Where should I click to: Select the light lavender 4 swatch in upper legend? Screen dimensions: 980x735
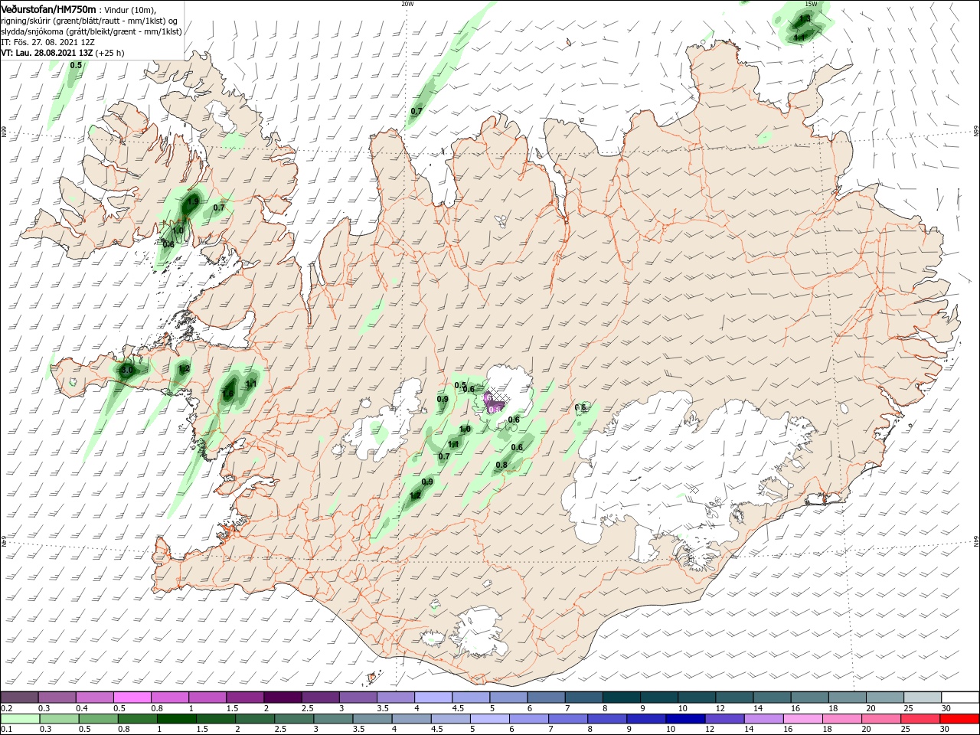[x=433, y=697]
